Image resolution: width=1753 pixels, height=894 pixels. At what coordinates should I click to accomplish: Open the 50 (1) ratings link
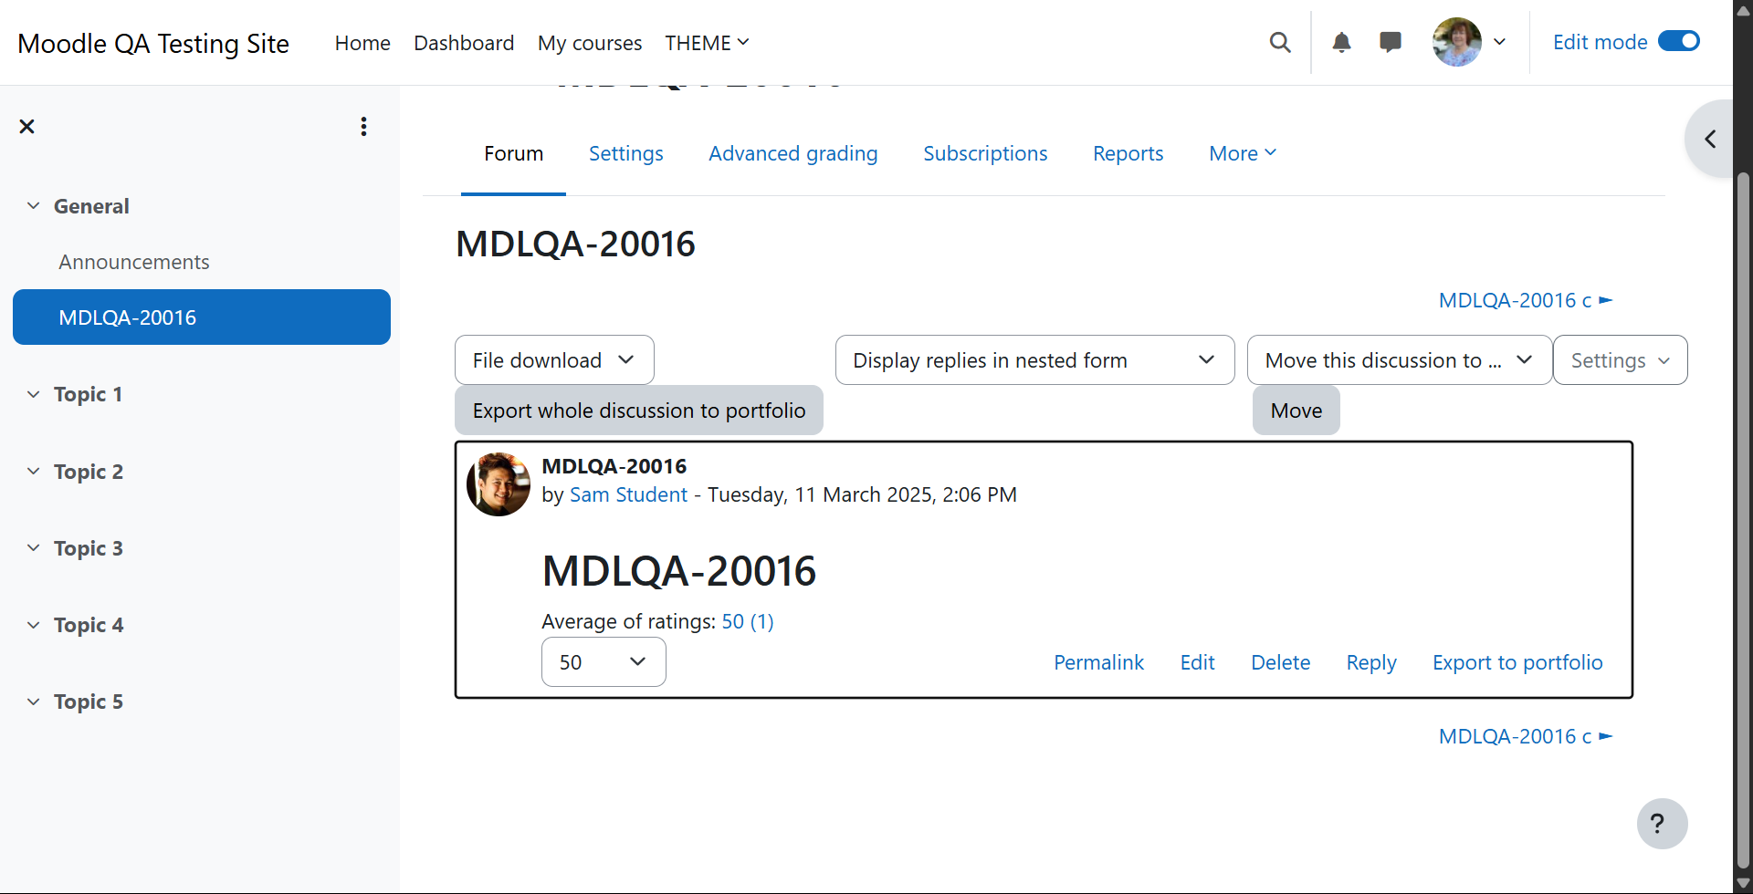[x=748, y=621]
